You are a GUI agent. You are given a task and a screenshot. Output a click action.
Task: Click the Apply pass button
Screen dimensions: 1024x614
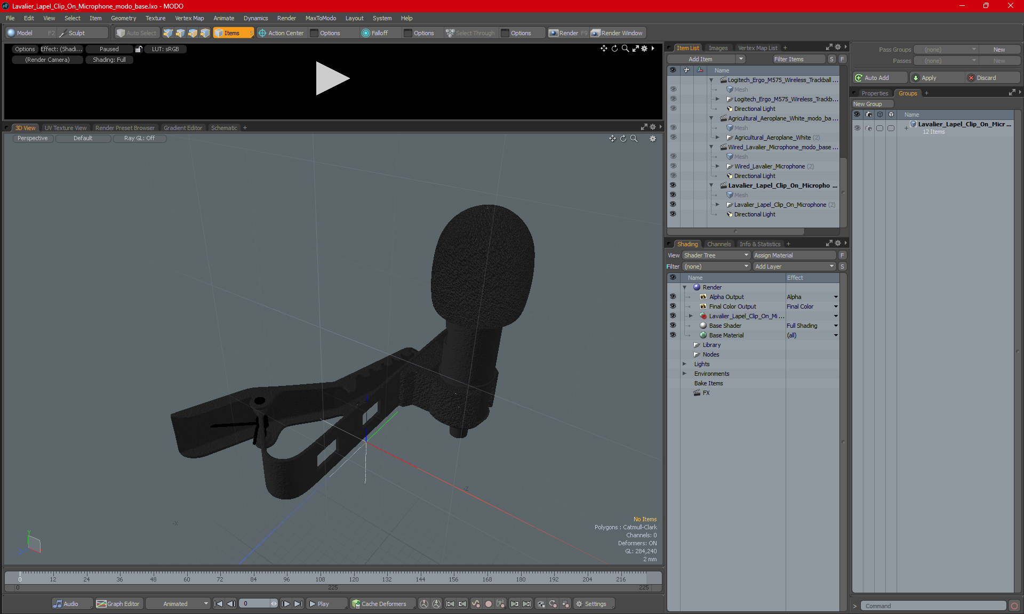937,78
